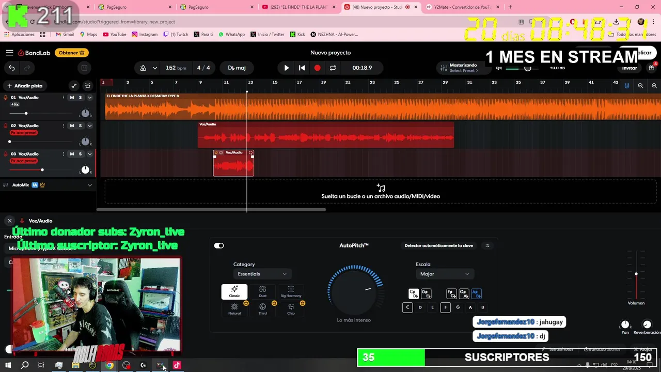The height and width of the screenshot is (372, 661).
Task: Click Añadir pista button
Action: click(x=25, y=86)
